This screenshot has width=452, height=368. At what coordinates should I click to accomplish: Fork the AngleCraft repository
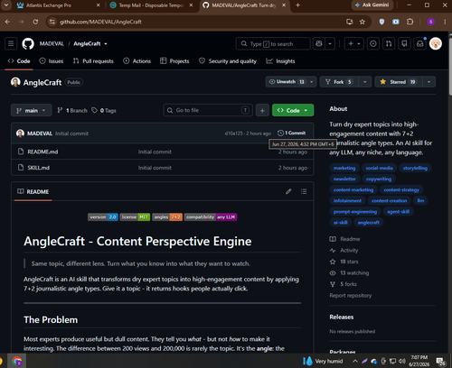(x=340, y=82)
